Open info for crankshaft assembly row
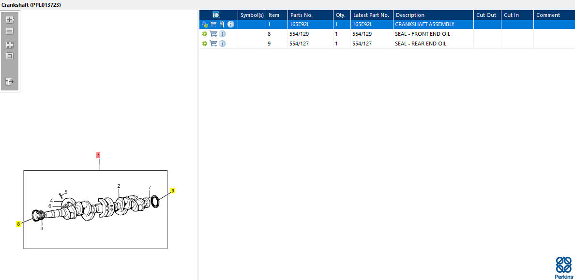The width and height of the screenshot is (575, 280). [231, 25]
